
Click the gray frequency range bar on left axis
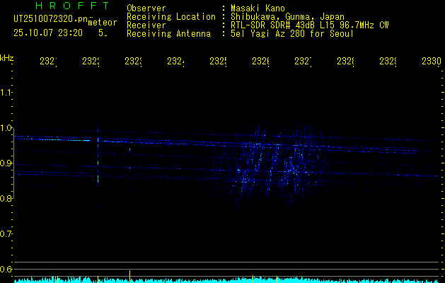coord(14,163)
